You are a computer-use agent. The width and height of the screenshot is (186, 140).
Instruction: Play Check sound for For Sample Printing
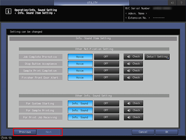(x=133, y=110)
